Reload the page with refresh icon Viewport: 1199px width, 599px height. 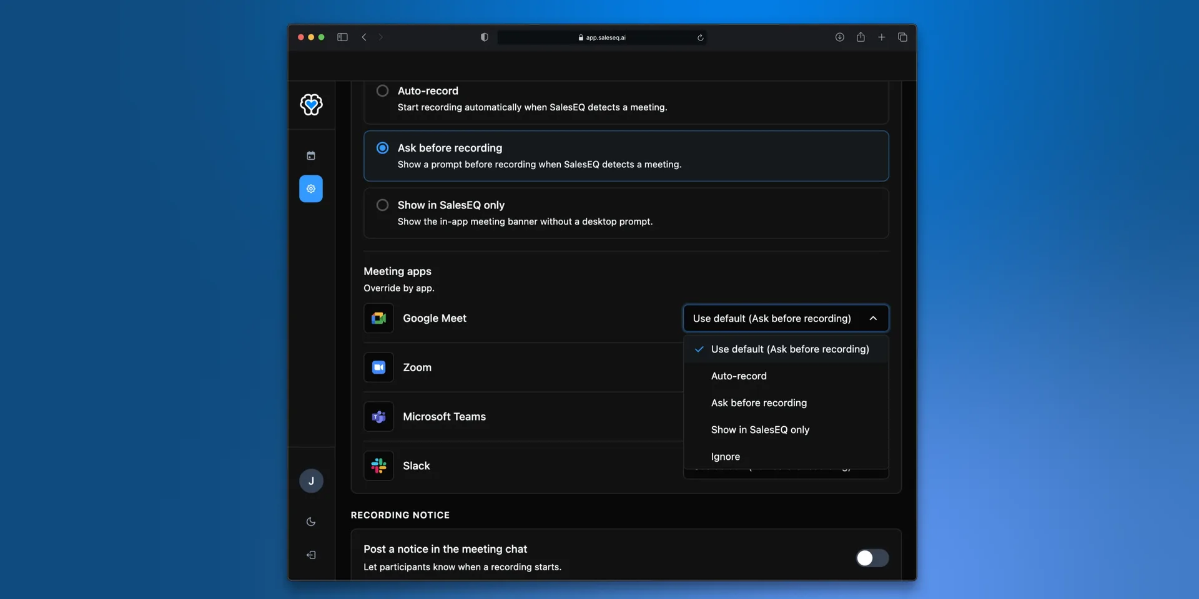pos(700,37)
